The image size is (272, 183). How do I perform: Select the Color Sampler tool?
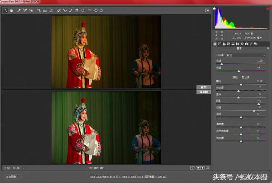[25, 10]
